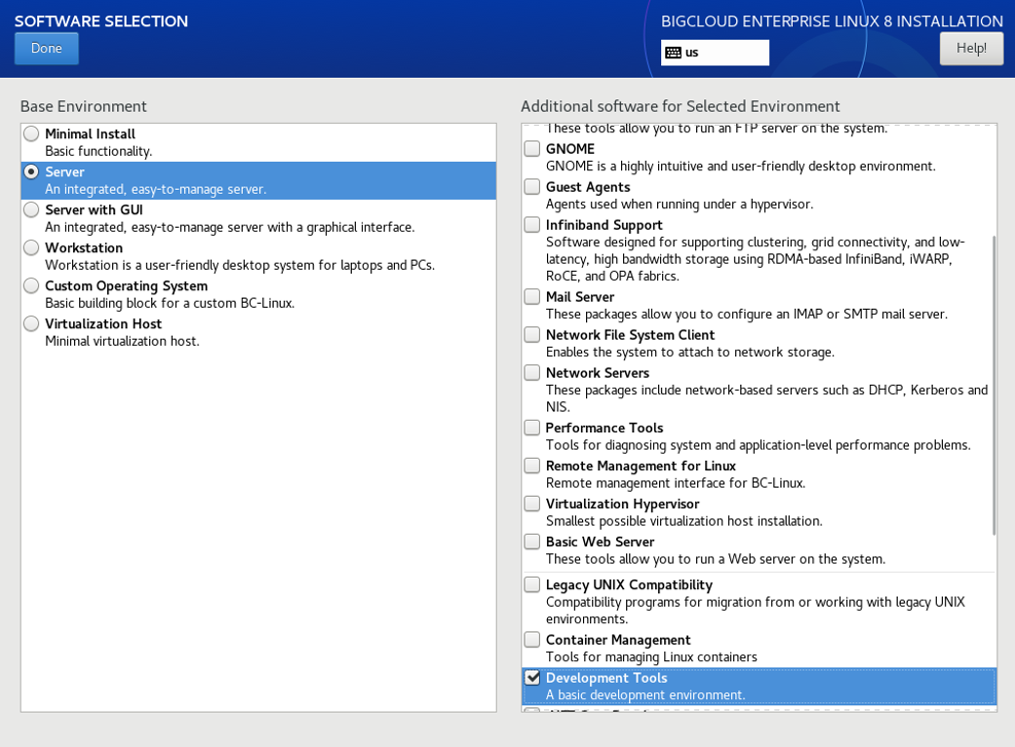The height and width of the screenshot is (747, 1015).
Task: Enable the Network Servers checkbox
Action: click(x=532, y=373)
